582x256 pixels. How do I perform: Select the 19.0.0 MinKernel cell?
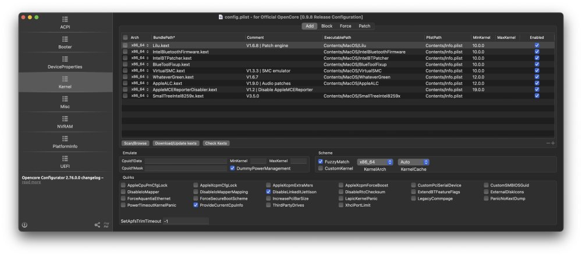point(478,89)
